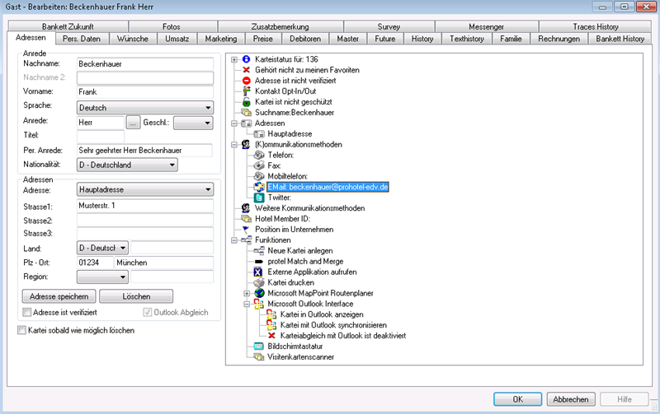Click the Bildschirmtastatur keyboard icon

[x=259, y=347]
